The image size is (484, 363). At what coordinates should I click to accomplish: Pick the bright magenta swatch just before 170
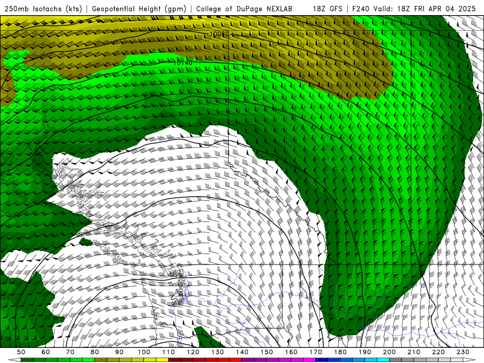point(310,360)
